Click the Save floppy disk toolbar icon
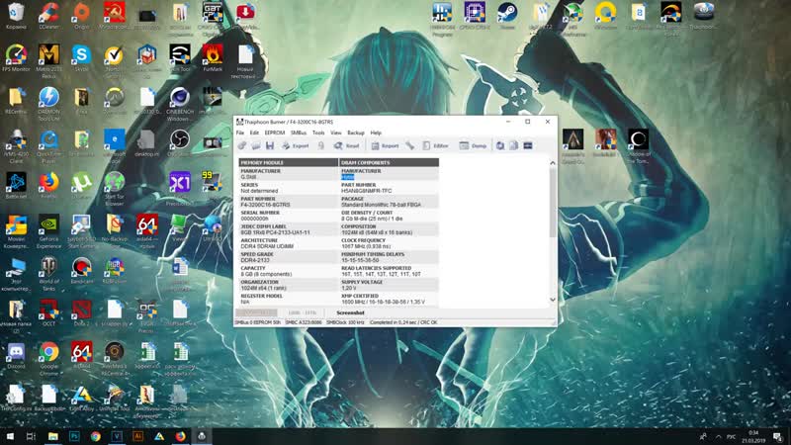Image resolution: width=791 pixels, height=445 pixels. (270, 145)
